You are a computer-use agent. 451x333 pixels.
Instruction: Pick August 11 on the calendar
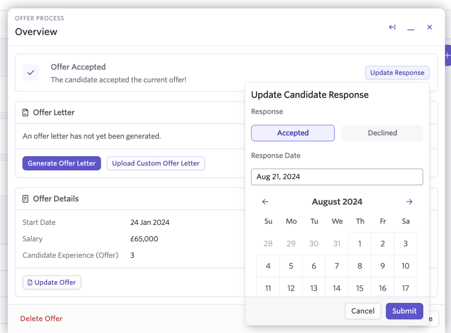click(x=268, y=288)
